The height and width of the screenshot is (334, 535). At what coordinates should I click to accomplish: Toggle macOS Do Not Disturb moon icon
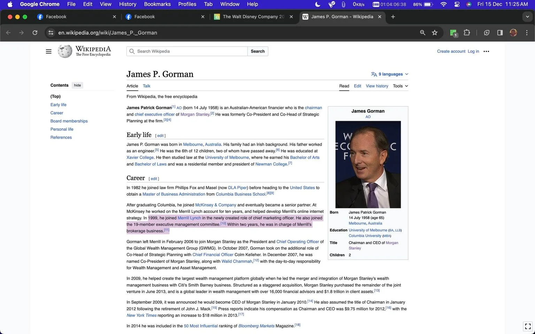(318, 4)
